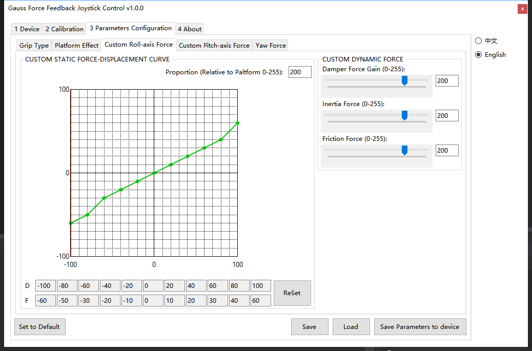Click the D row field showing 20
532x351 pixels.
click(175, 285)
